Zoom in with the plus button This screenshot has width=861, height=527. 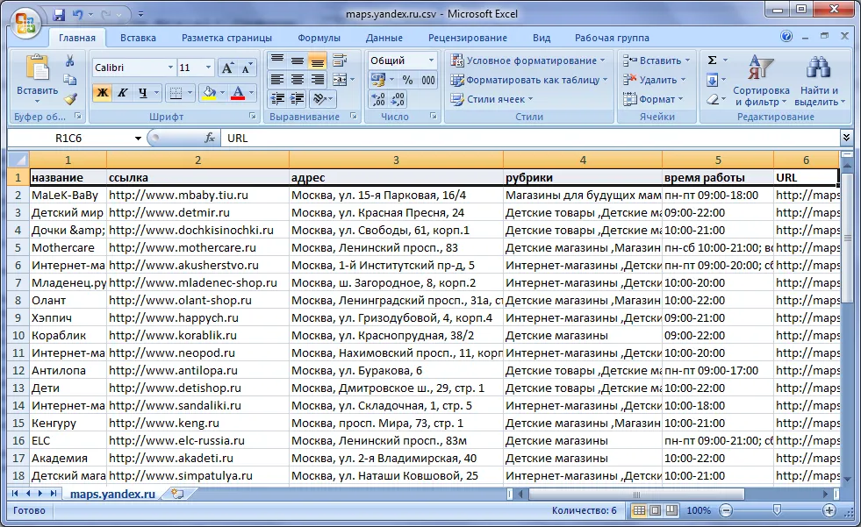[829, 510]
